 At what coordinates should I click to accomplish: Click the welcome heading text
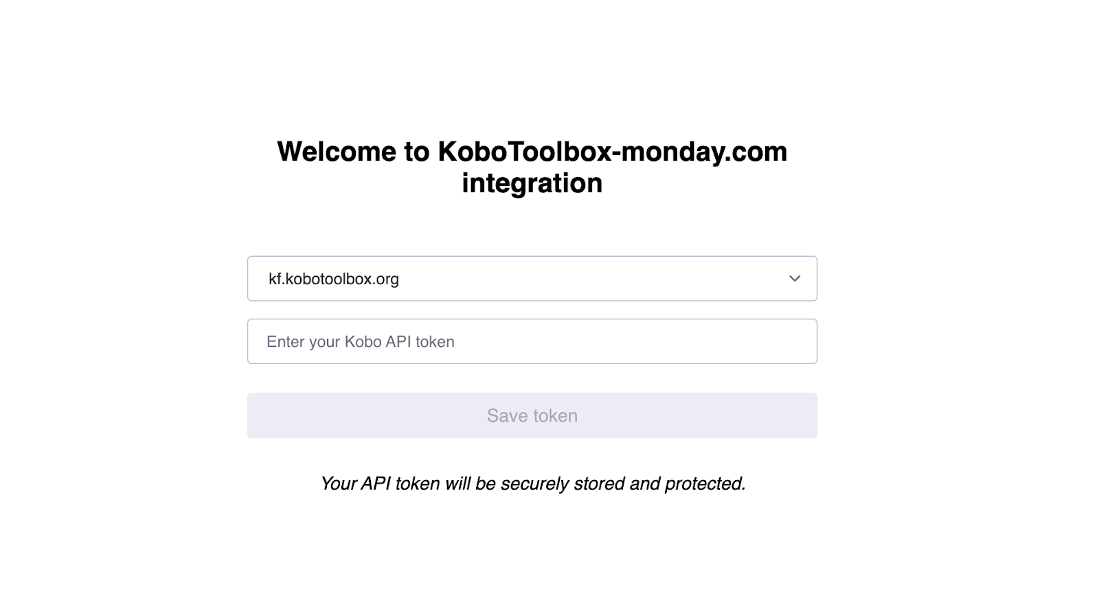pos(532,151)
